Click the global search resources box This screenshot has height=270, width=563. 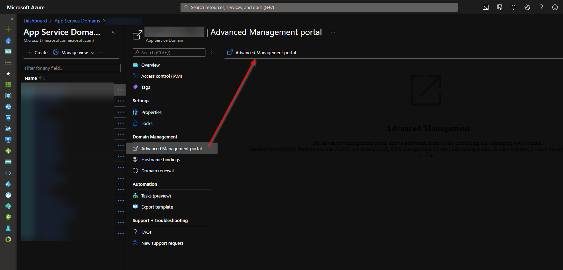(319, 7)
